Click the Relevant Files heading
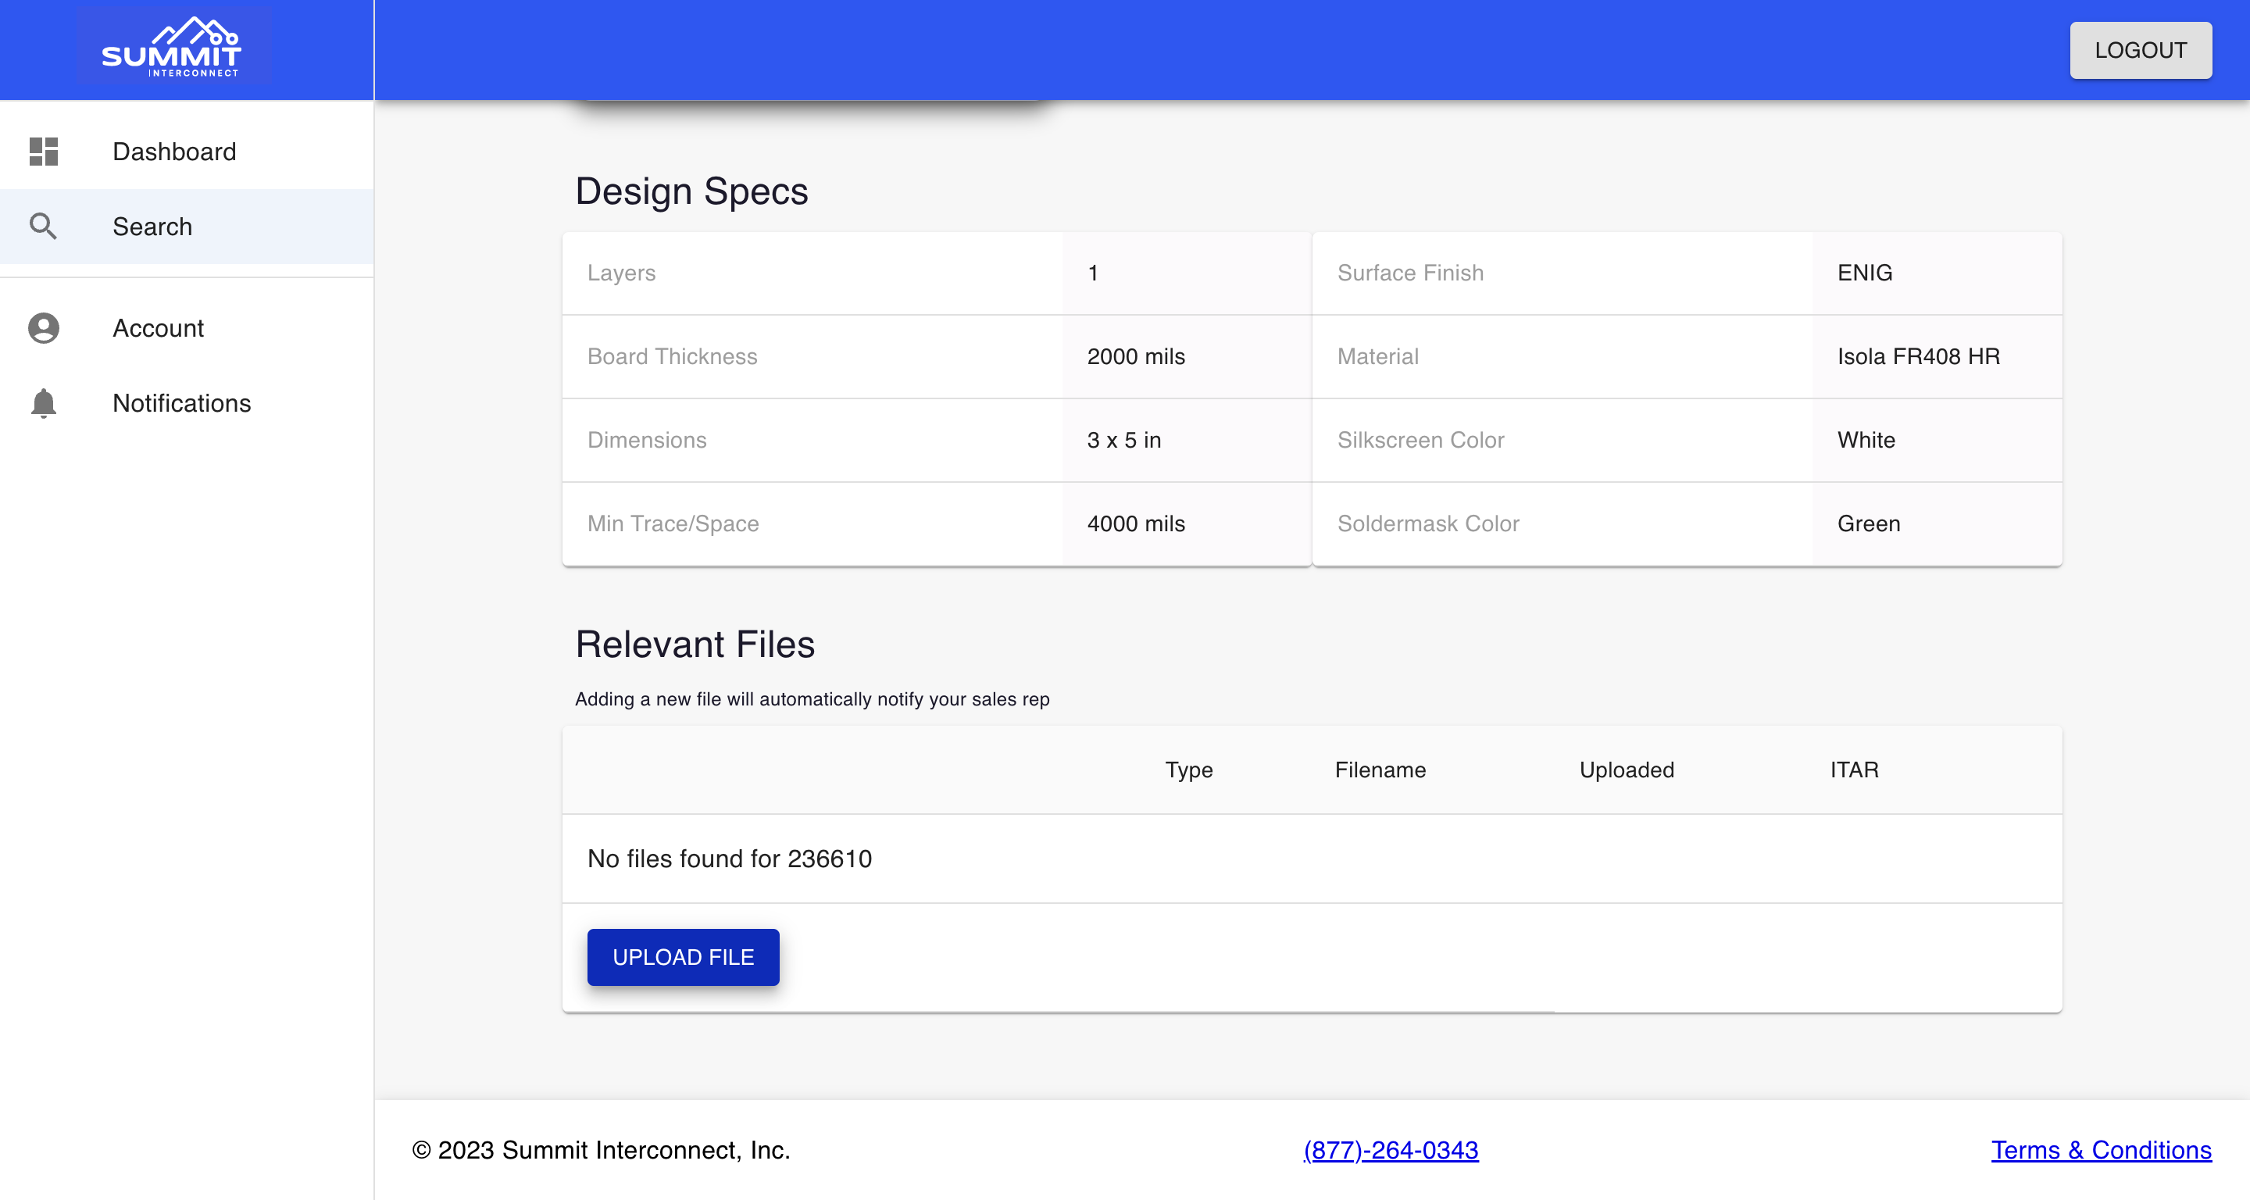The height and width of the screenshot is (1200, 2250). tap(695, 645)
